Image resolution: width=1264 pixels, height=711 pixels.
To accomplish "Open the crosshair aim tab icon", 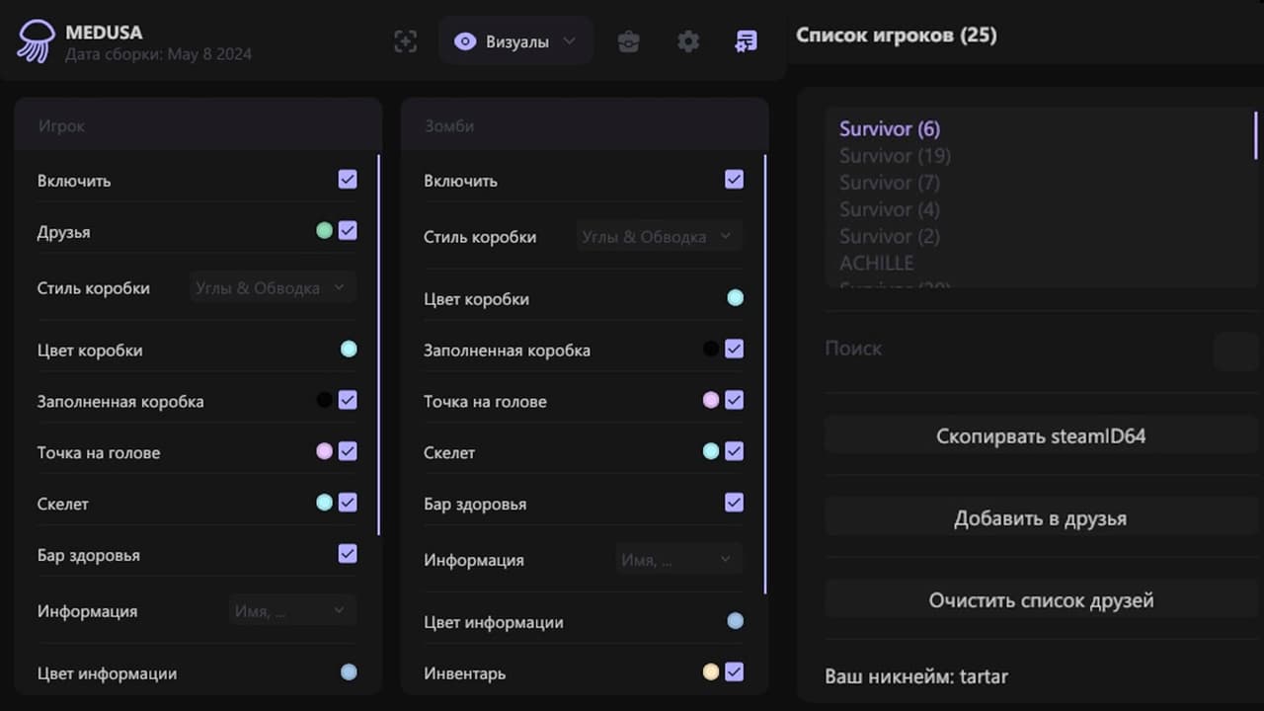I will pyautogui.click(x=405, y=40).
